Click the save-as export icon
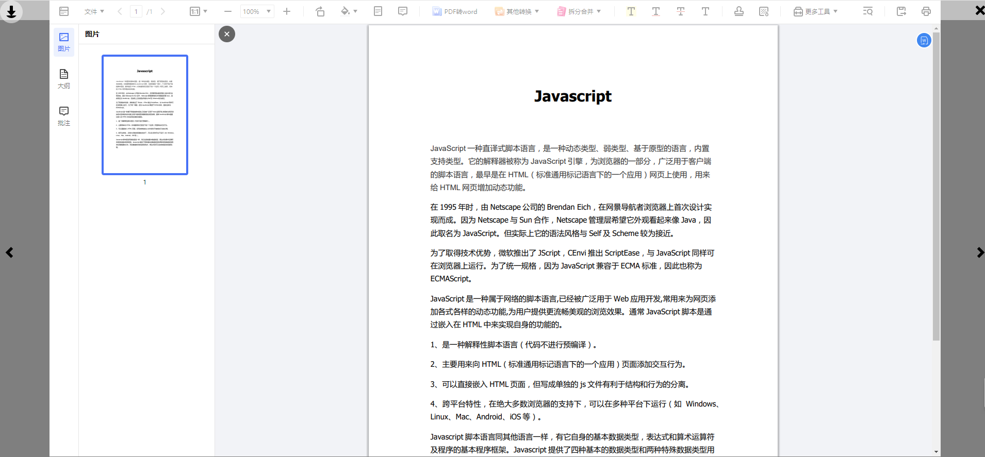985x457 pixels. click(901, 11)
